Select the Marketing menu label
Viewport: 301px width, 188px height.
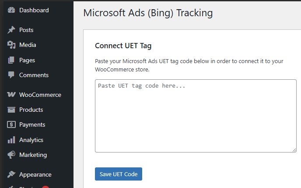(33, 155)
